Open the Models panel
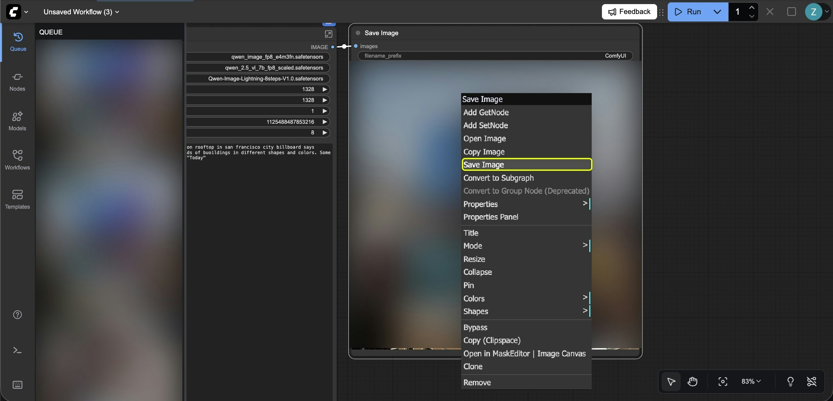This screenshot has height=401, width=833. (17, 121)
